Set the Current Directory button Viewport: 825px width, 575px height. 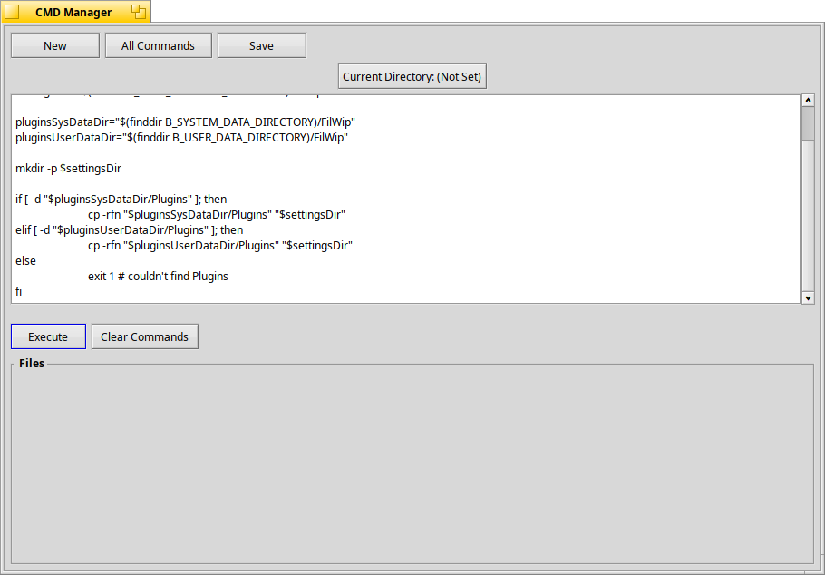click(412, 76)
